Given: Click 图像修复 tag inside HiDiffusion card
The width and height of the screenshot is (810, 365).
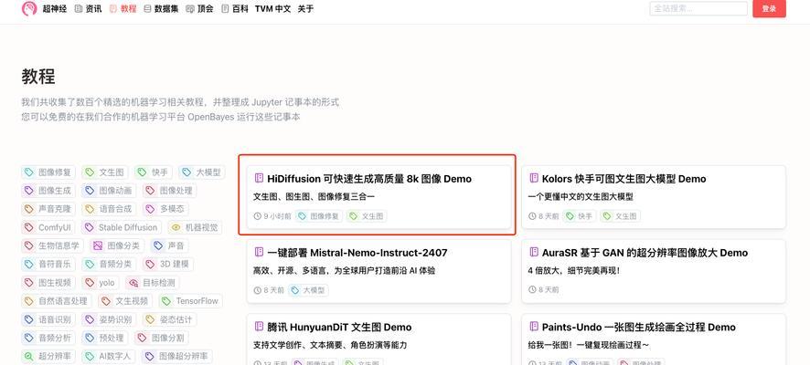Looking at the screenshot, I should (x=319, y=216).
